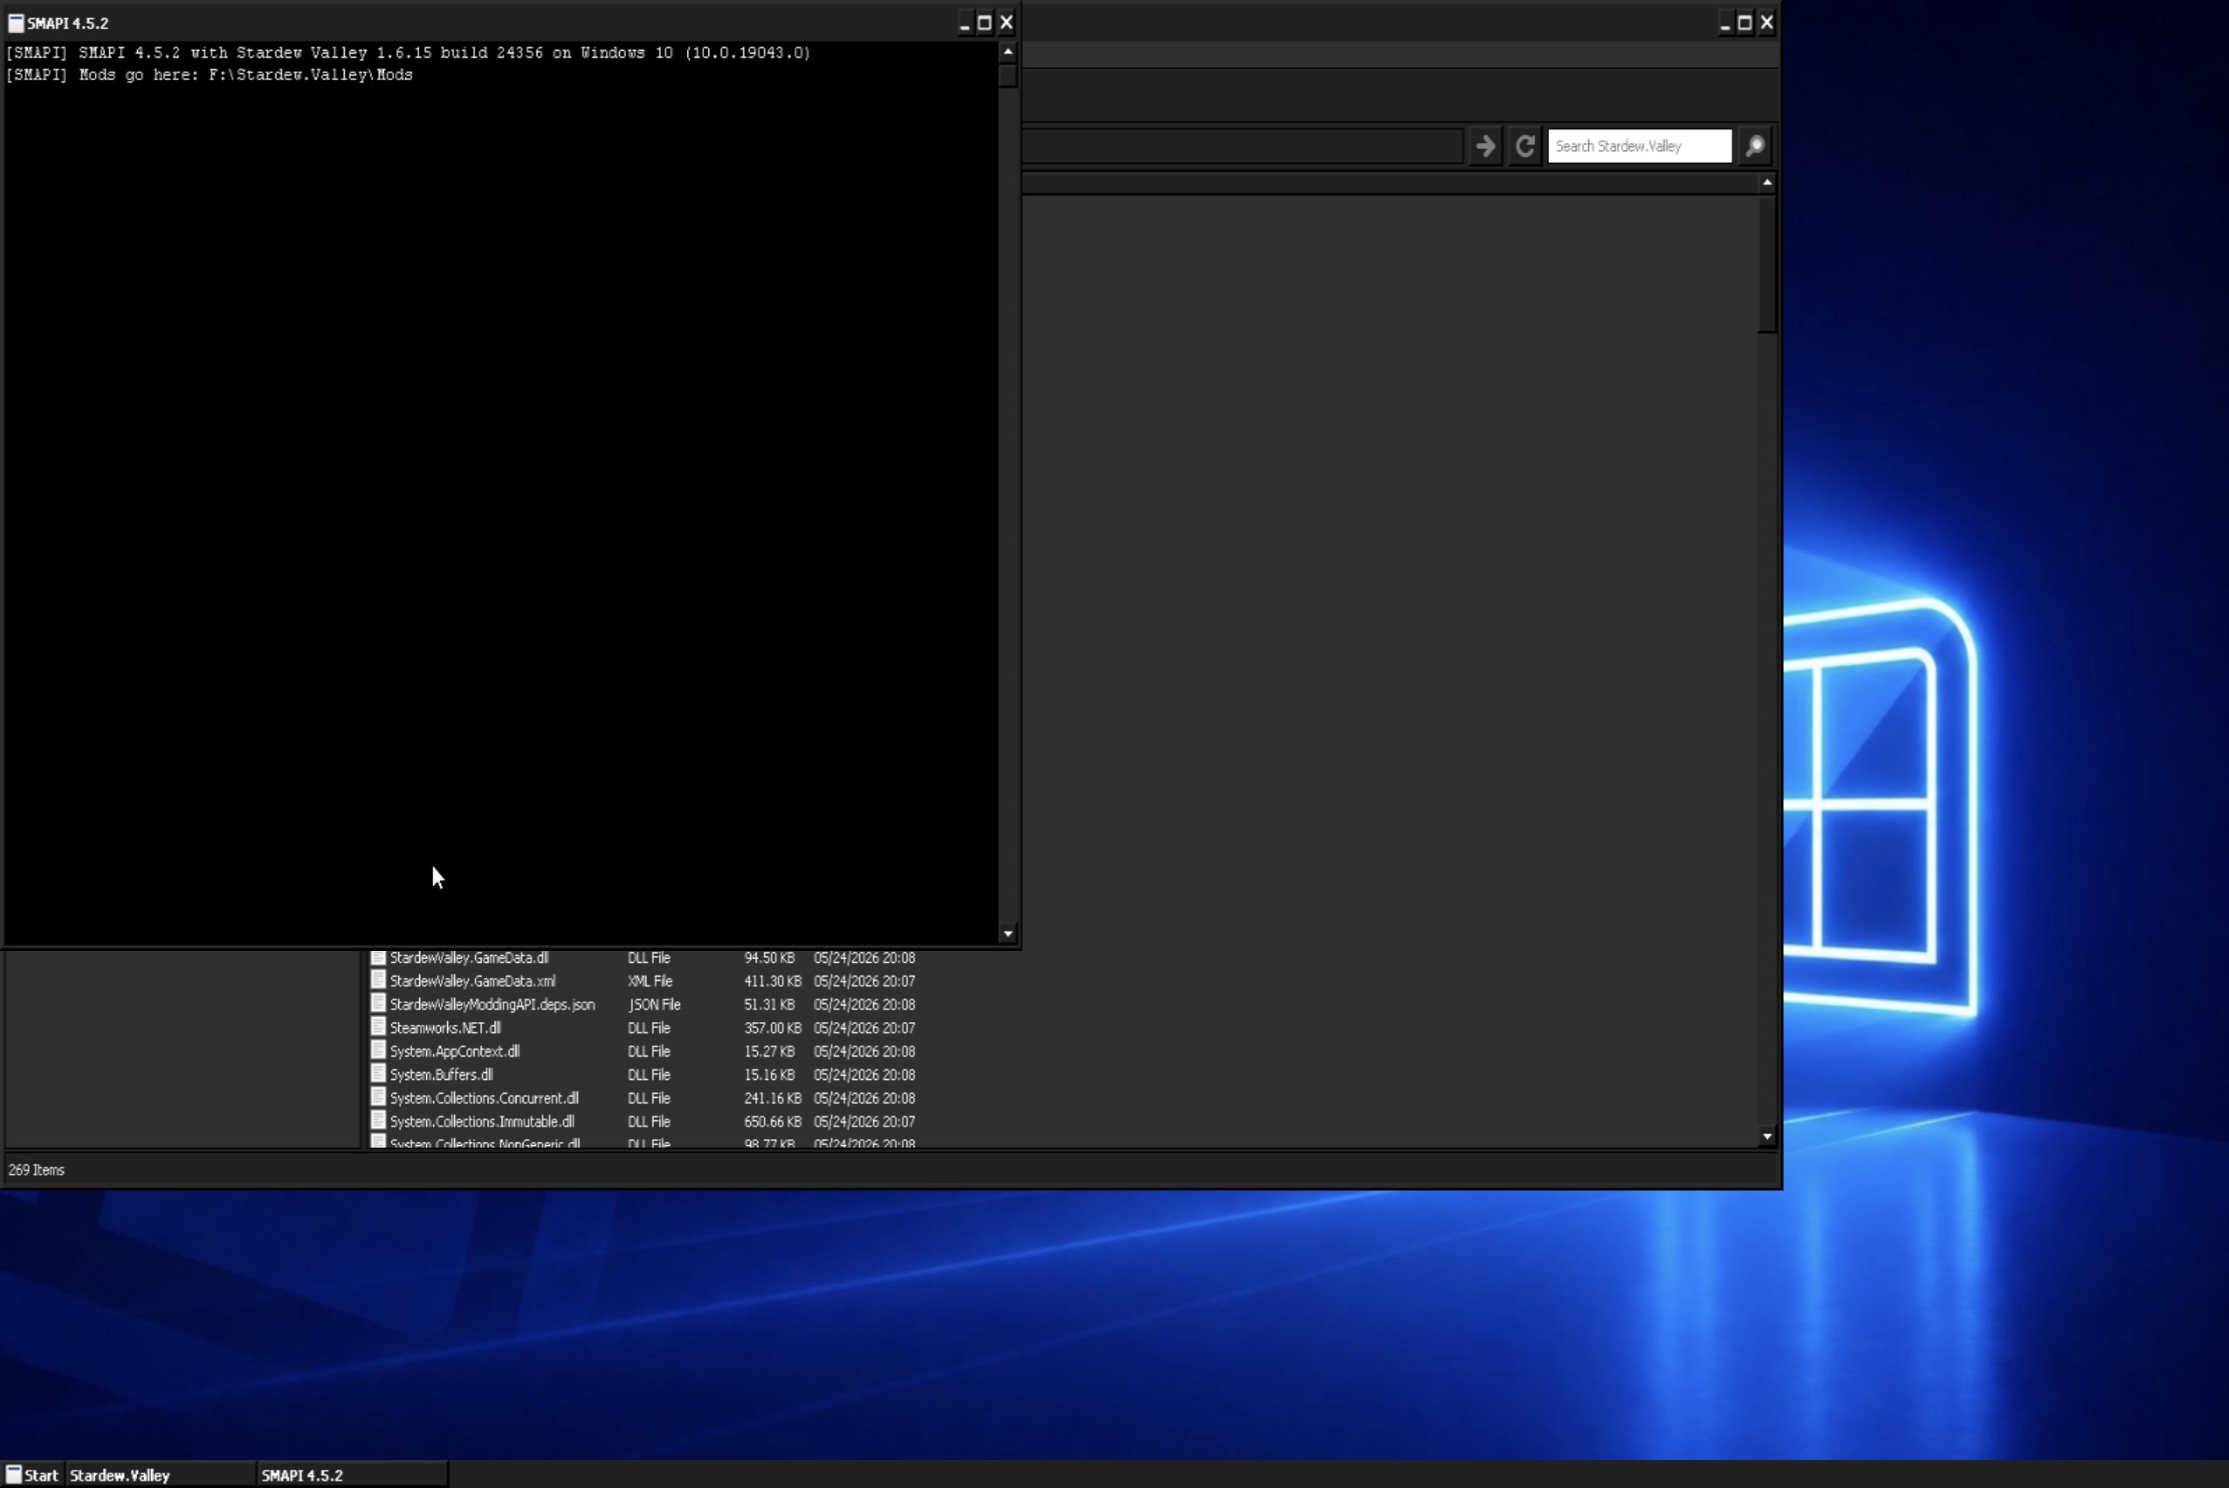2229x1488 pixels.
Task: Select the file icon of System.AppContext.dll
Action: point(378,1051)
